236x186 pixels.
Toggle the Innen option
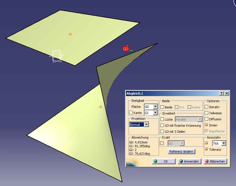click(x=206, y=125)
